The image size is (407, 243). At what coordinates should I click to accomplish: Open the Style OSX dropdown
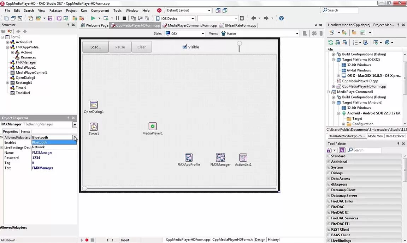(203, 33)
